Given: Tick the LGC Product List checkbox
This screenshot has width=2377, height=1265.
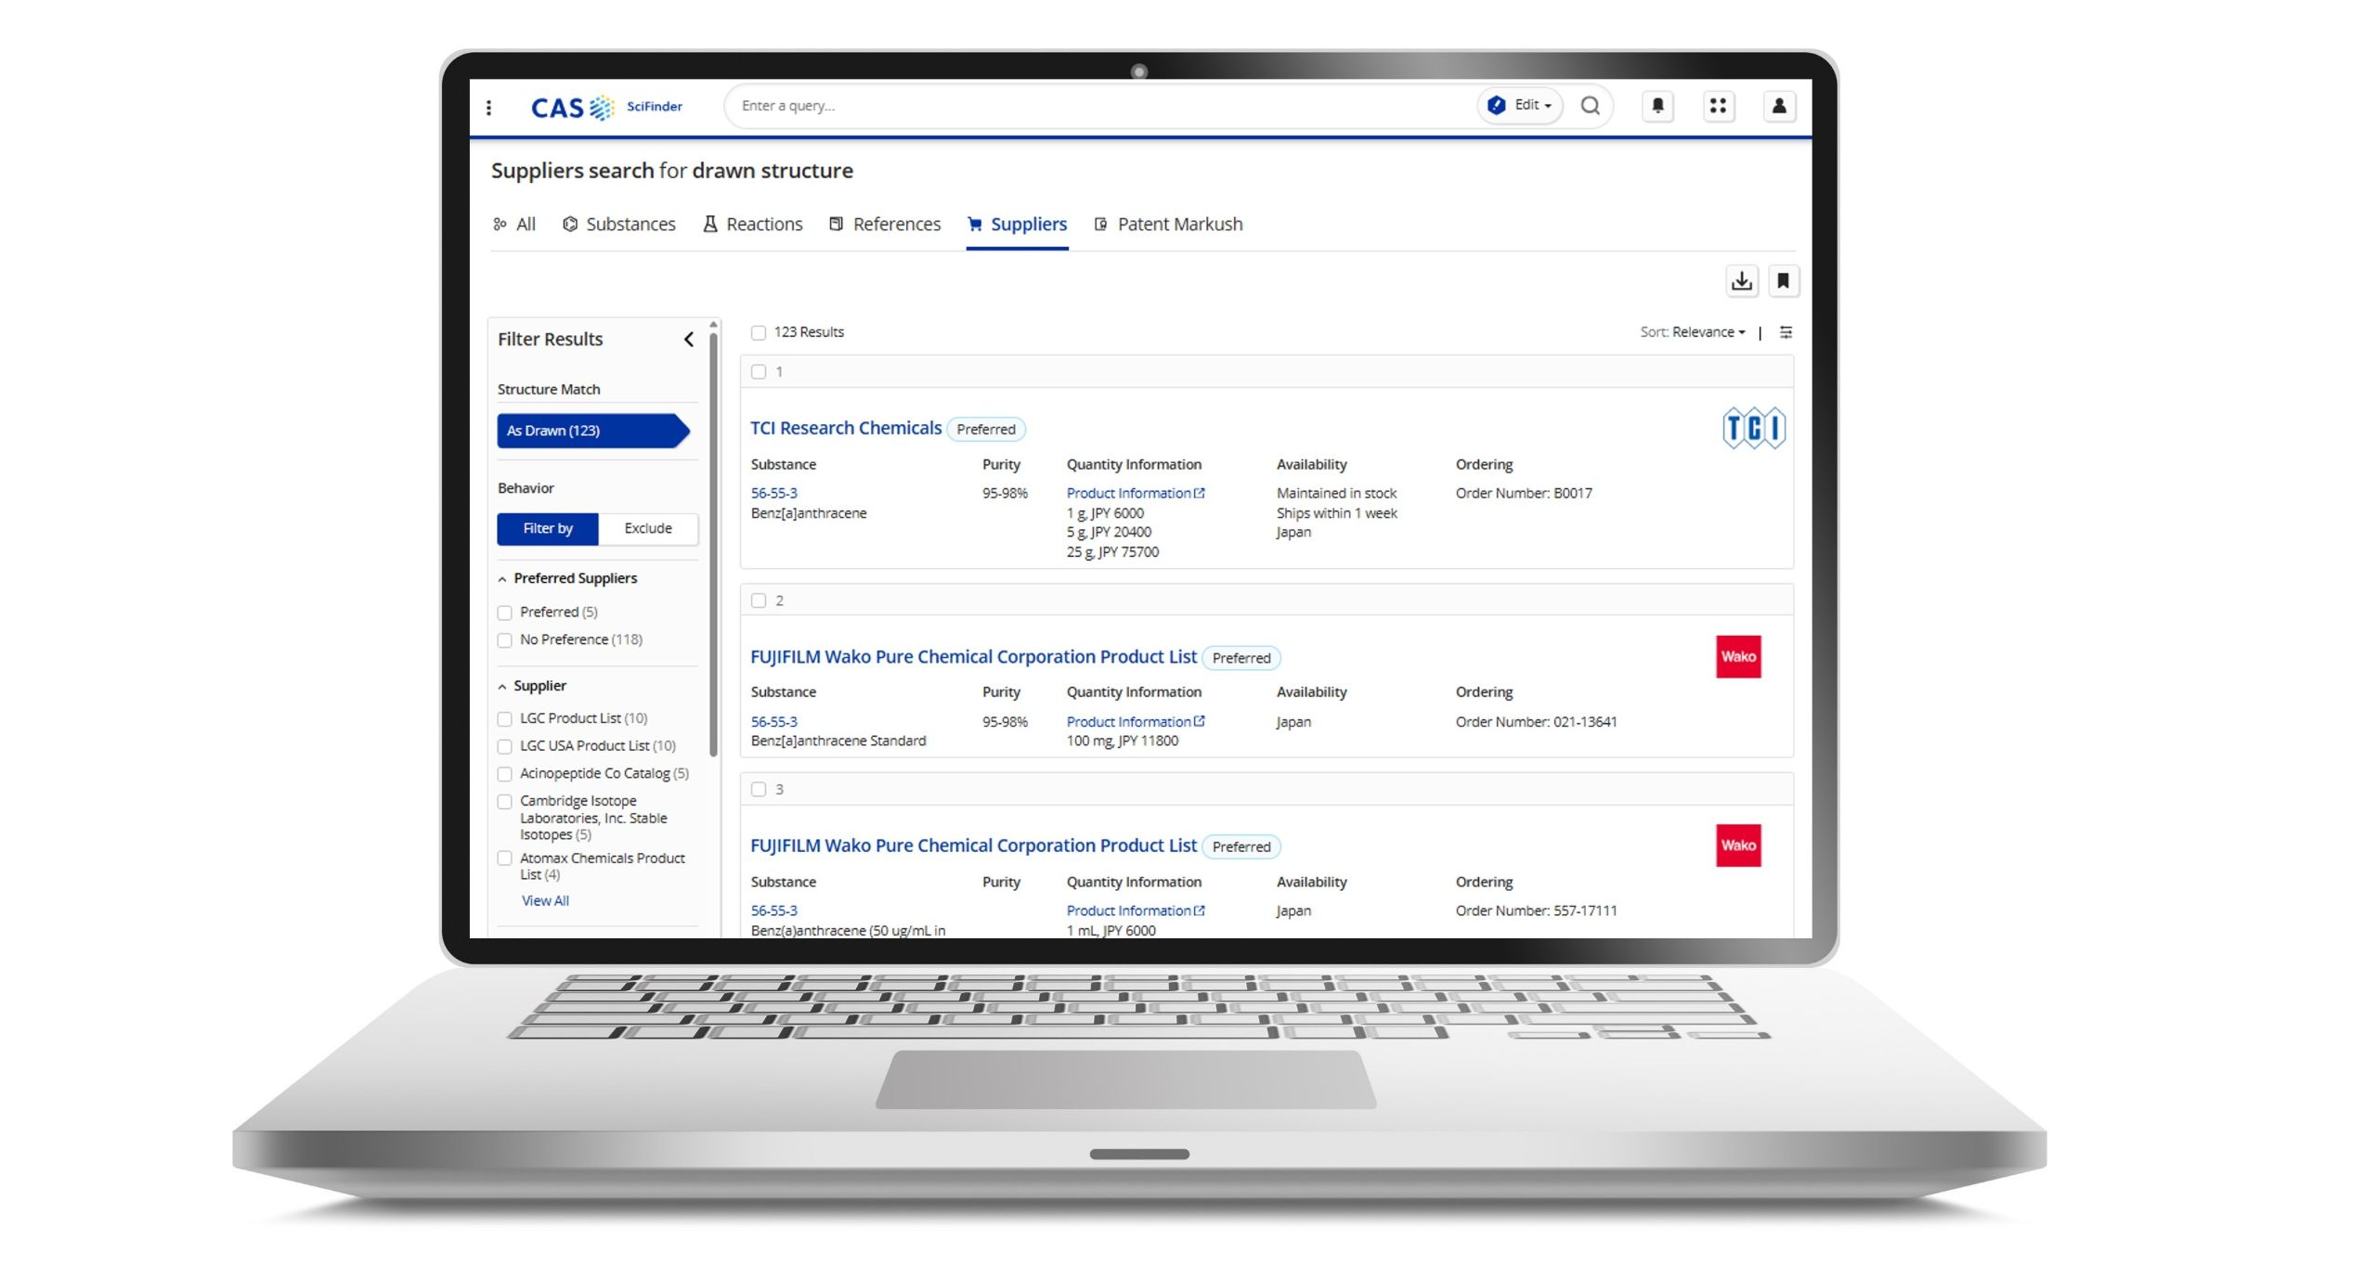Looking at the screenshot, I should click(505, 719).
